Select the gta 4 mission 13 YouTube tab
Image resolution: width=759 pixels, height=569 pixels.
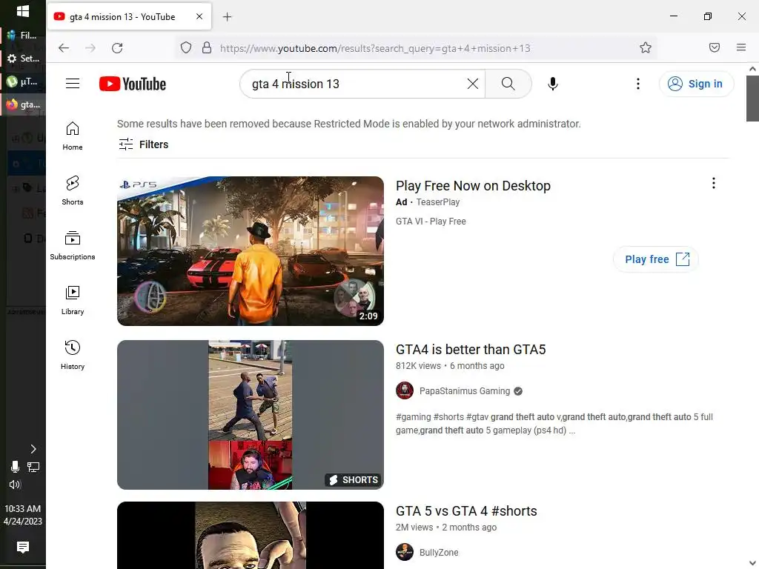pos(129,17)
